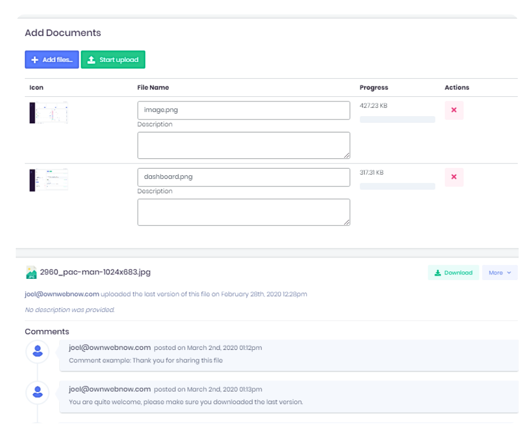This screenshot has height=444, width=529.
Task: Click the Add files button
Action: click(51, 60)
